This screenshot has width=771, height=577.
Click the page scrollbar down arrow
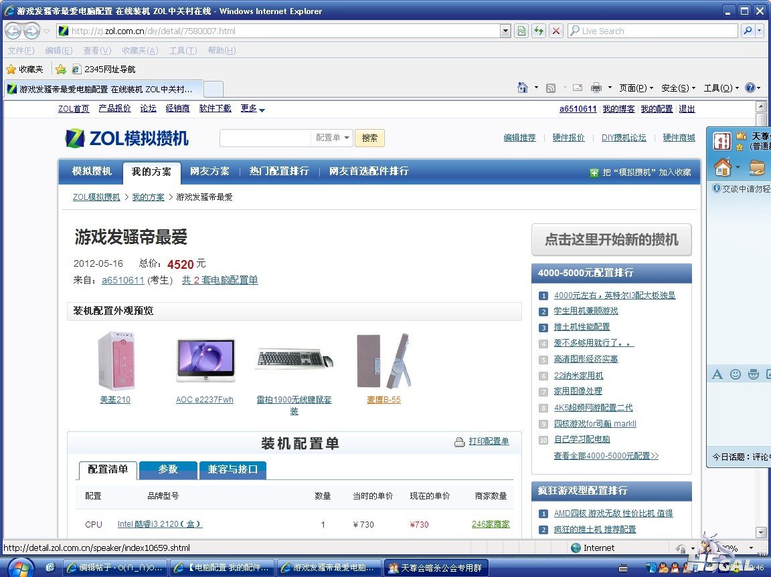761,532
